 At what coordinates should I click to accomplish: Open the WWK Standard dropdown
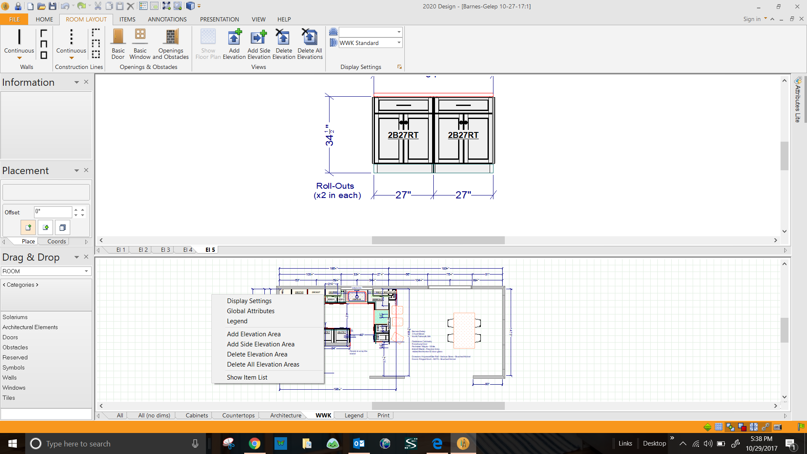point(399,43)
